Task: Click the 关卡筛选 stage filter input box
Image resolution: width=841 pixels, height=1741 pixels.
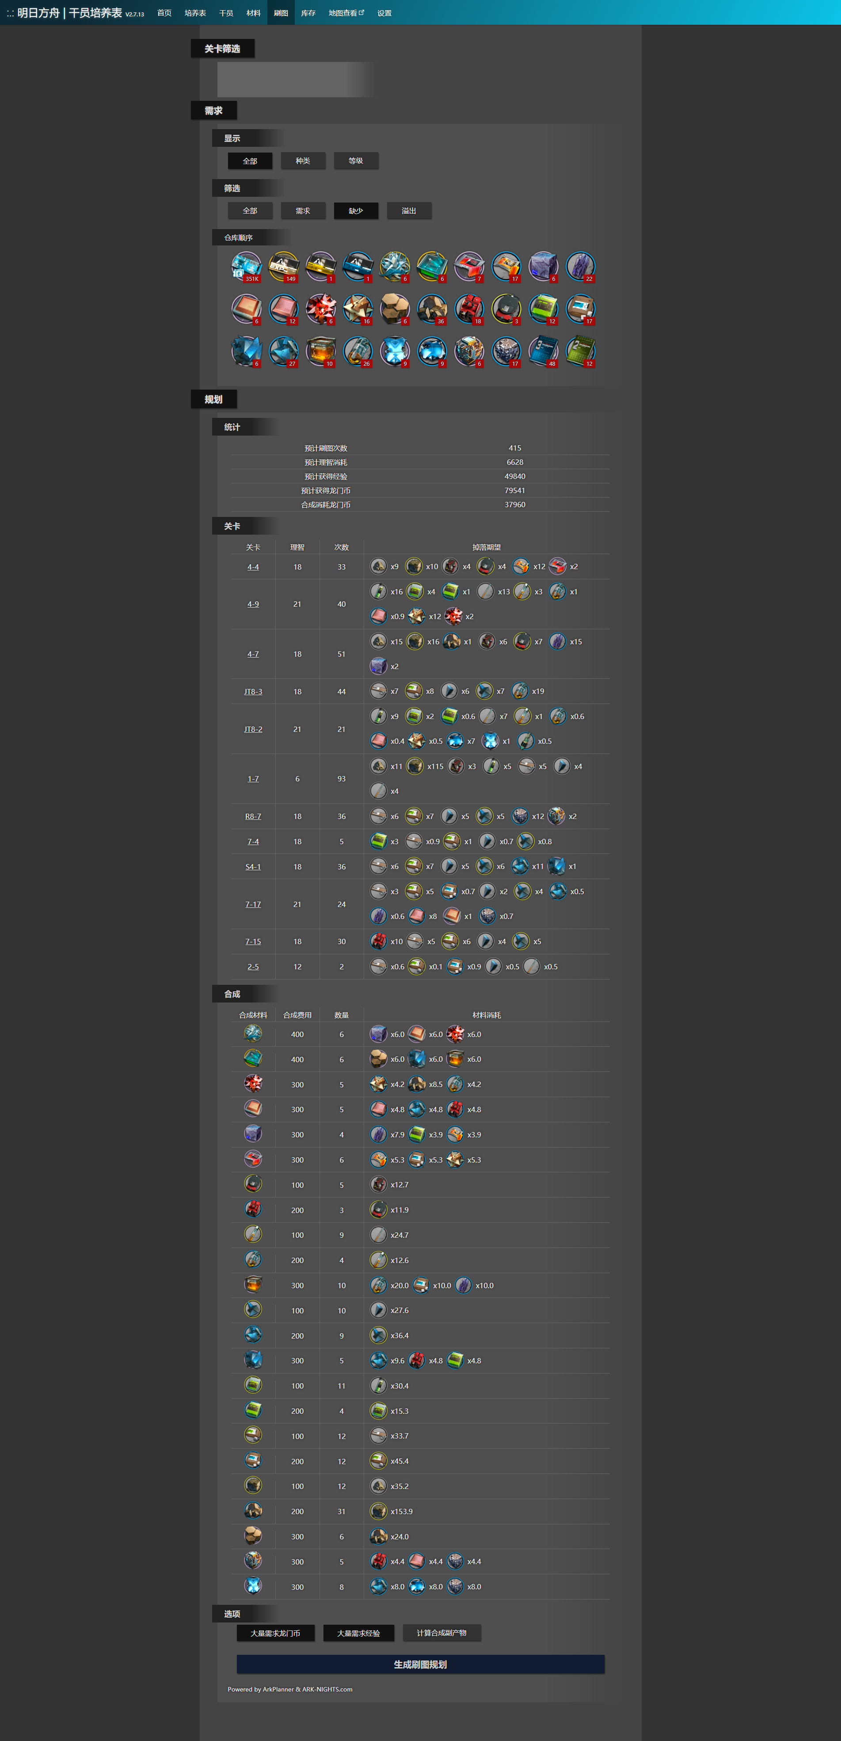Action: (x=296, y=80)
